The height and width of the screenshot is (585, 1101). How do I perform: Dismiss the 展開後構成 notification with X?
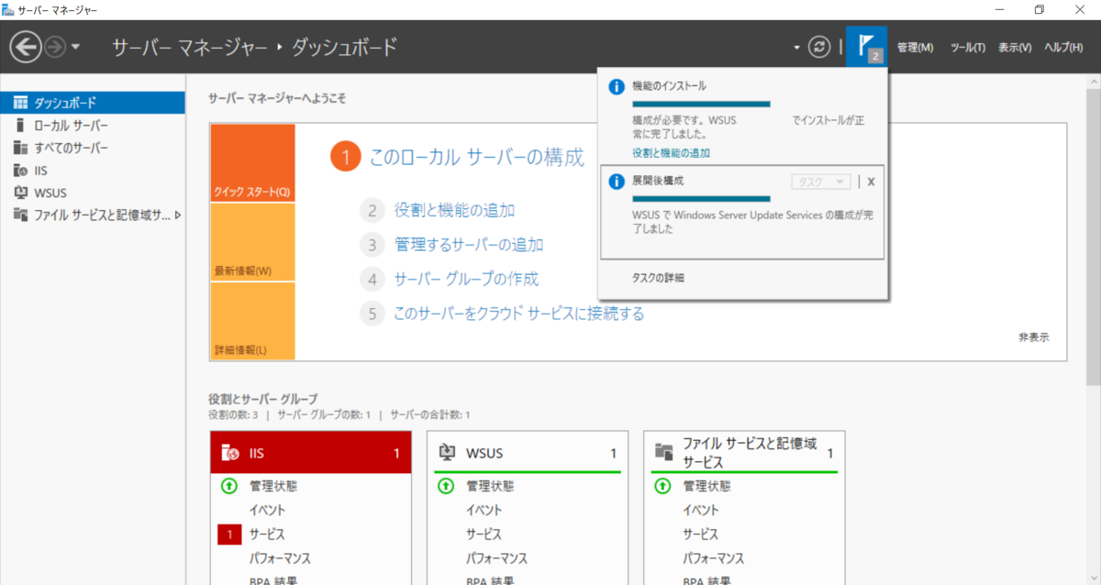coord(871,182)
